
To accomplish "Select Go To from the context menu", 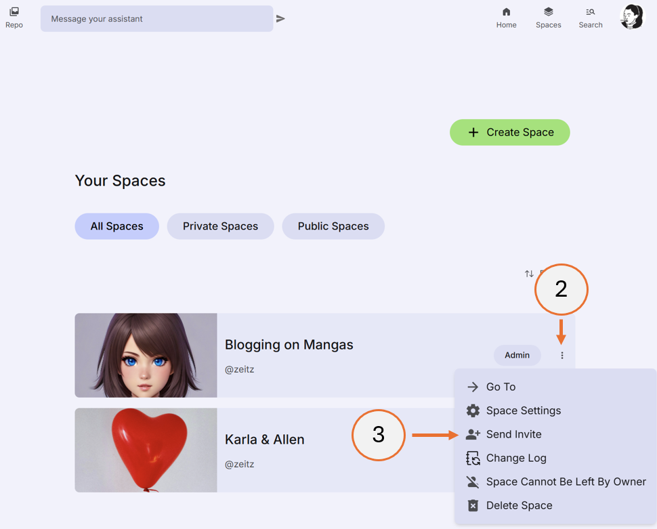I will click(x=499, y=387).
